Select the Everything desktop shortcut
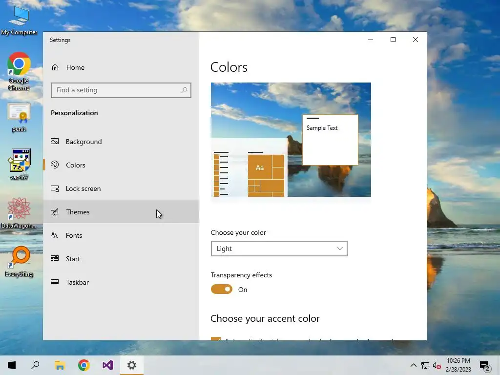Image resolution: width=500 pixels, height=375 pixels. point(19,262)
